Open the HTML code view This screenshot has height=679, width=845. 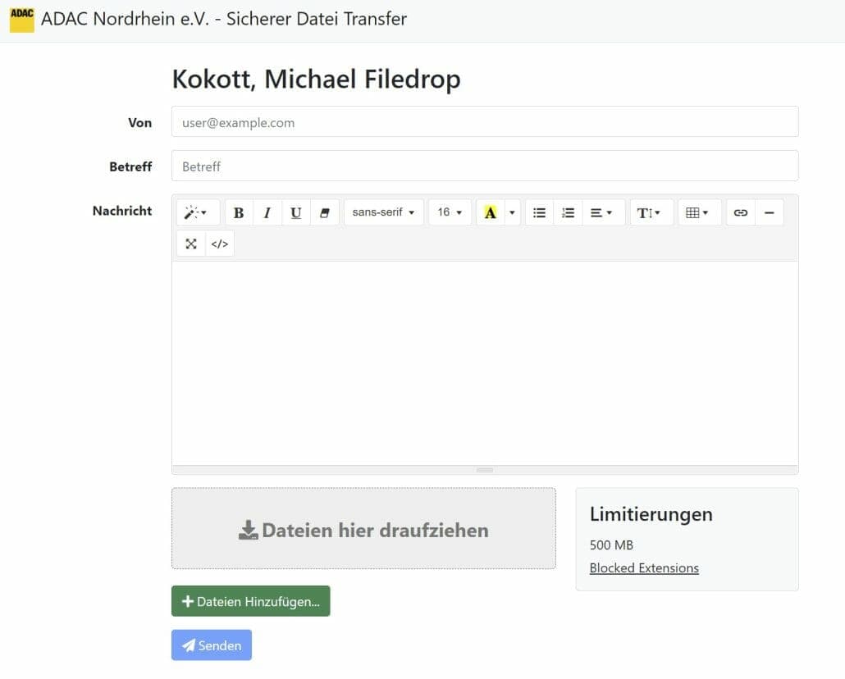pyautogui.click(x=219, y=244)
